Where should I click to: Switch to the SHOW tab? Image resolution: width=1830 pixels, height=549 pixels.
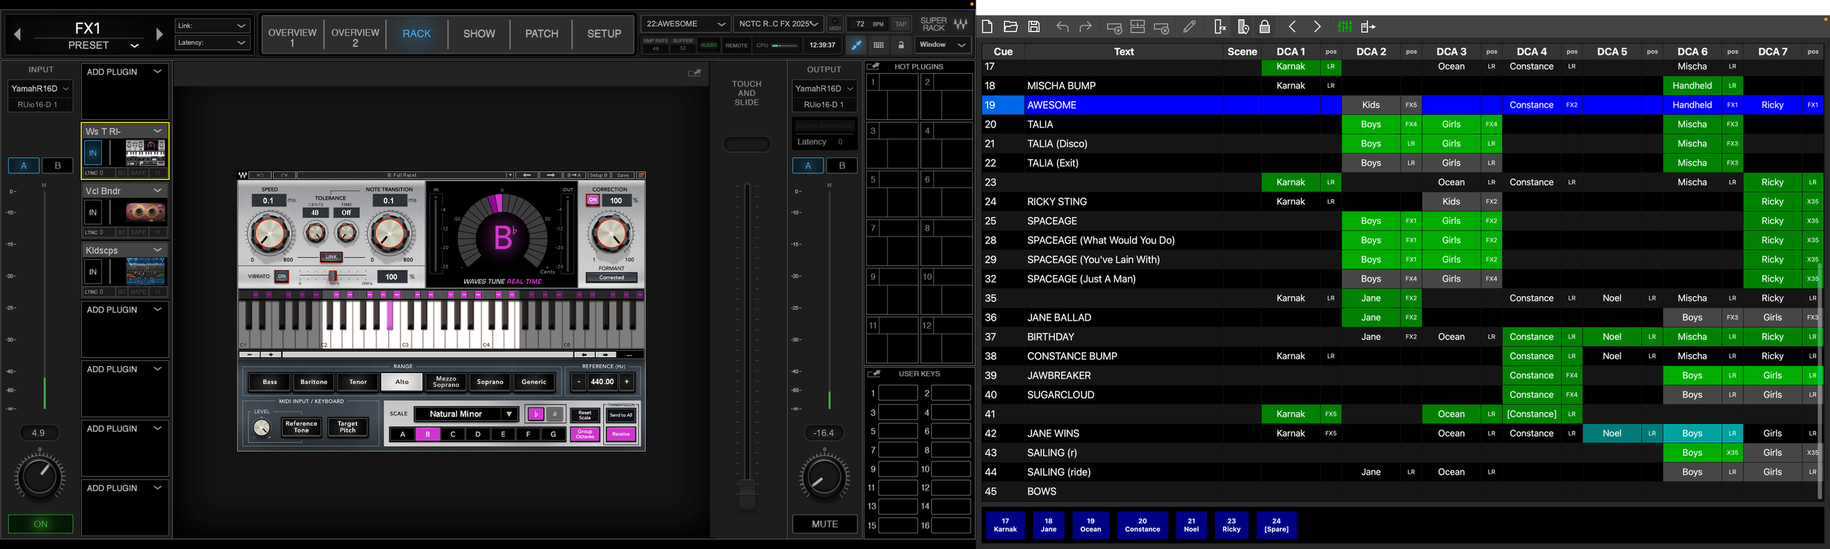click(x=479, y=34)
